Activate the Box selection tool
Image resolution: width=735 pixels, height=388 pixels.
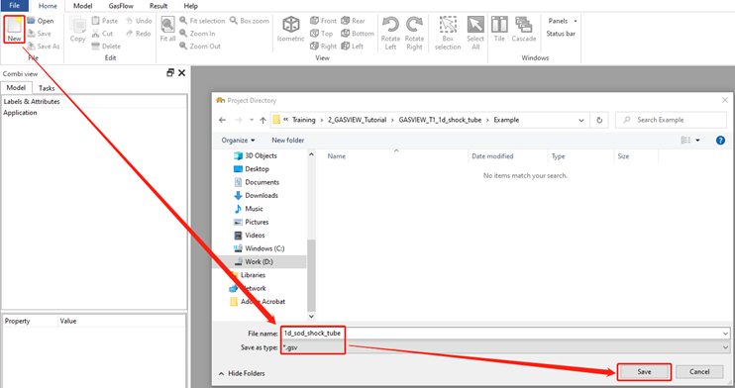tap(448, 33)
